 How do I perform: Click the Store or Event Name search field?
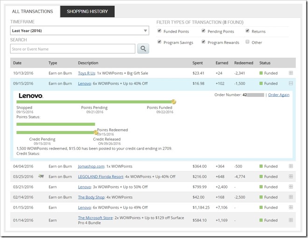(x=73, y=48)
